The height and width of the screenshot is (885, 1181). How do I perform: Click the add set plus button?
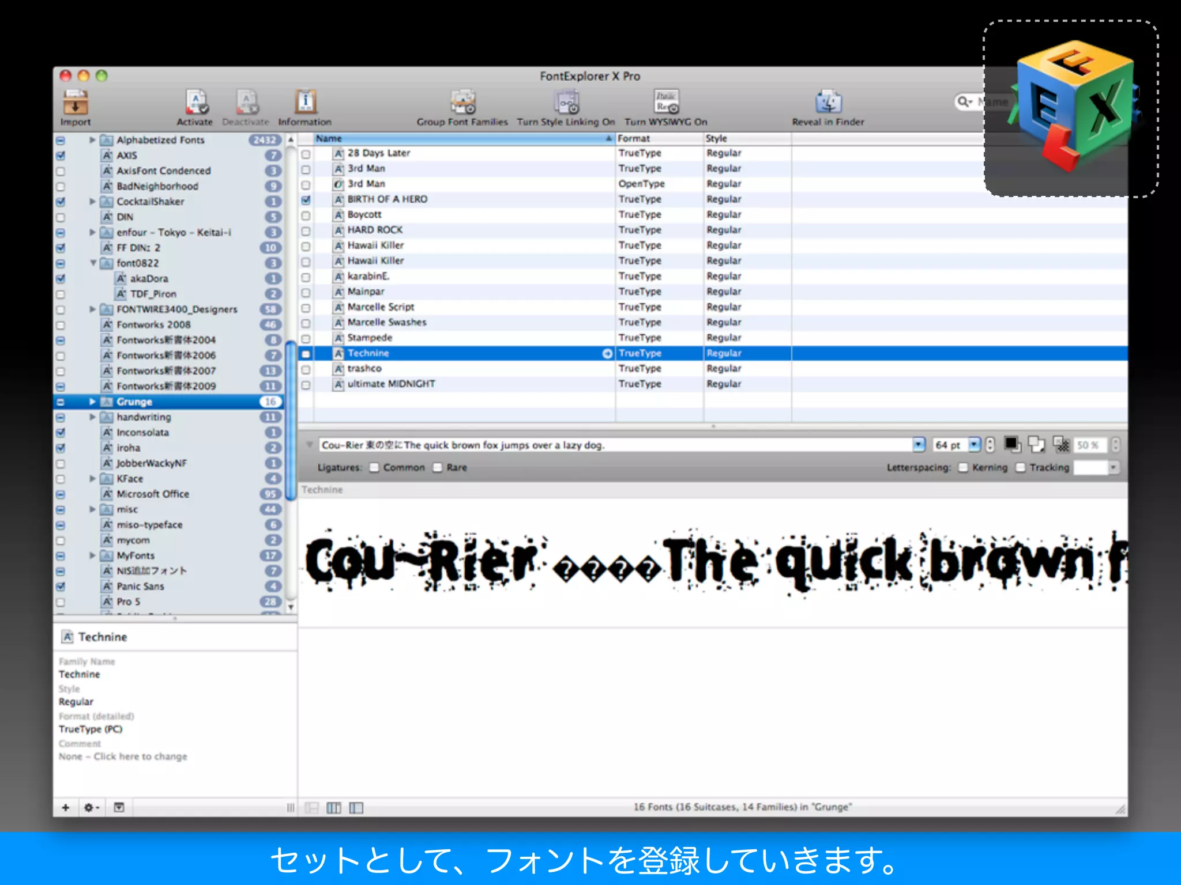(x=66, y=807)
